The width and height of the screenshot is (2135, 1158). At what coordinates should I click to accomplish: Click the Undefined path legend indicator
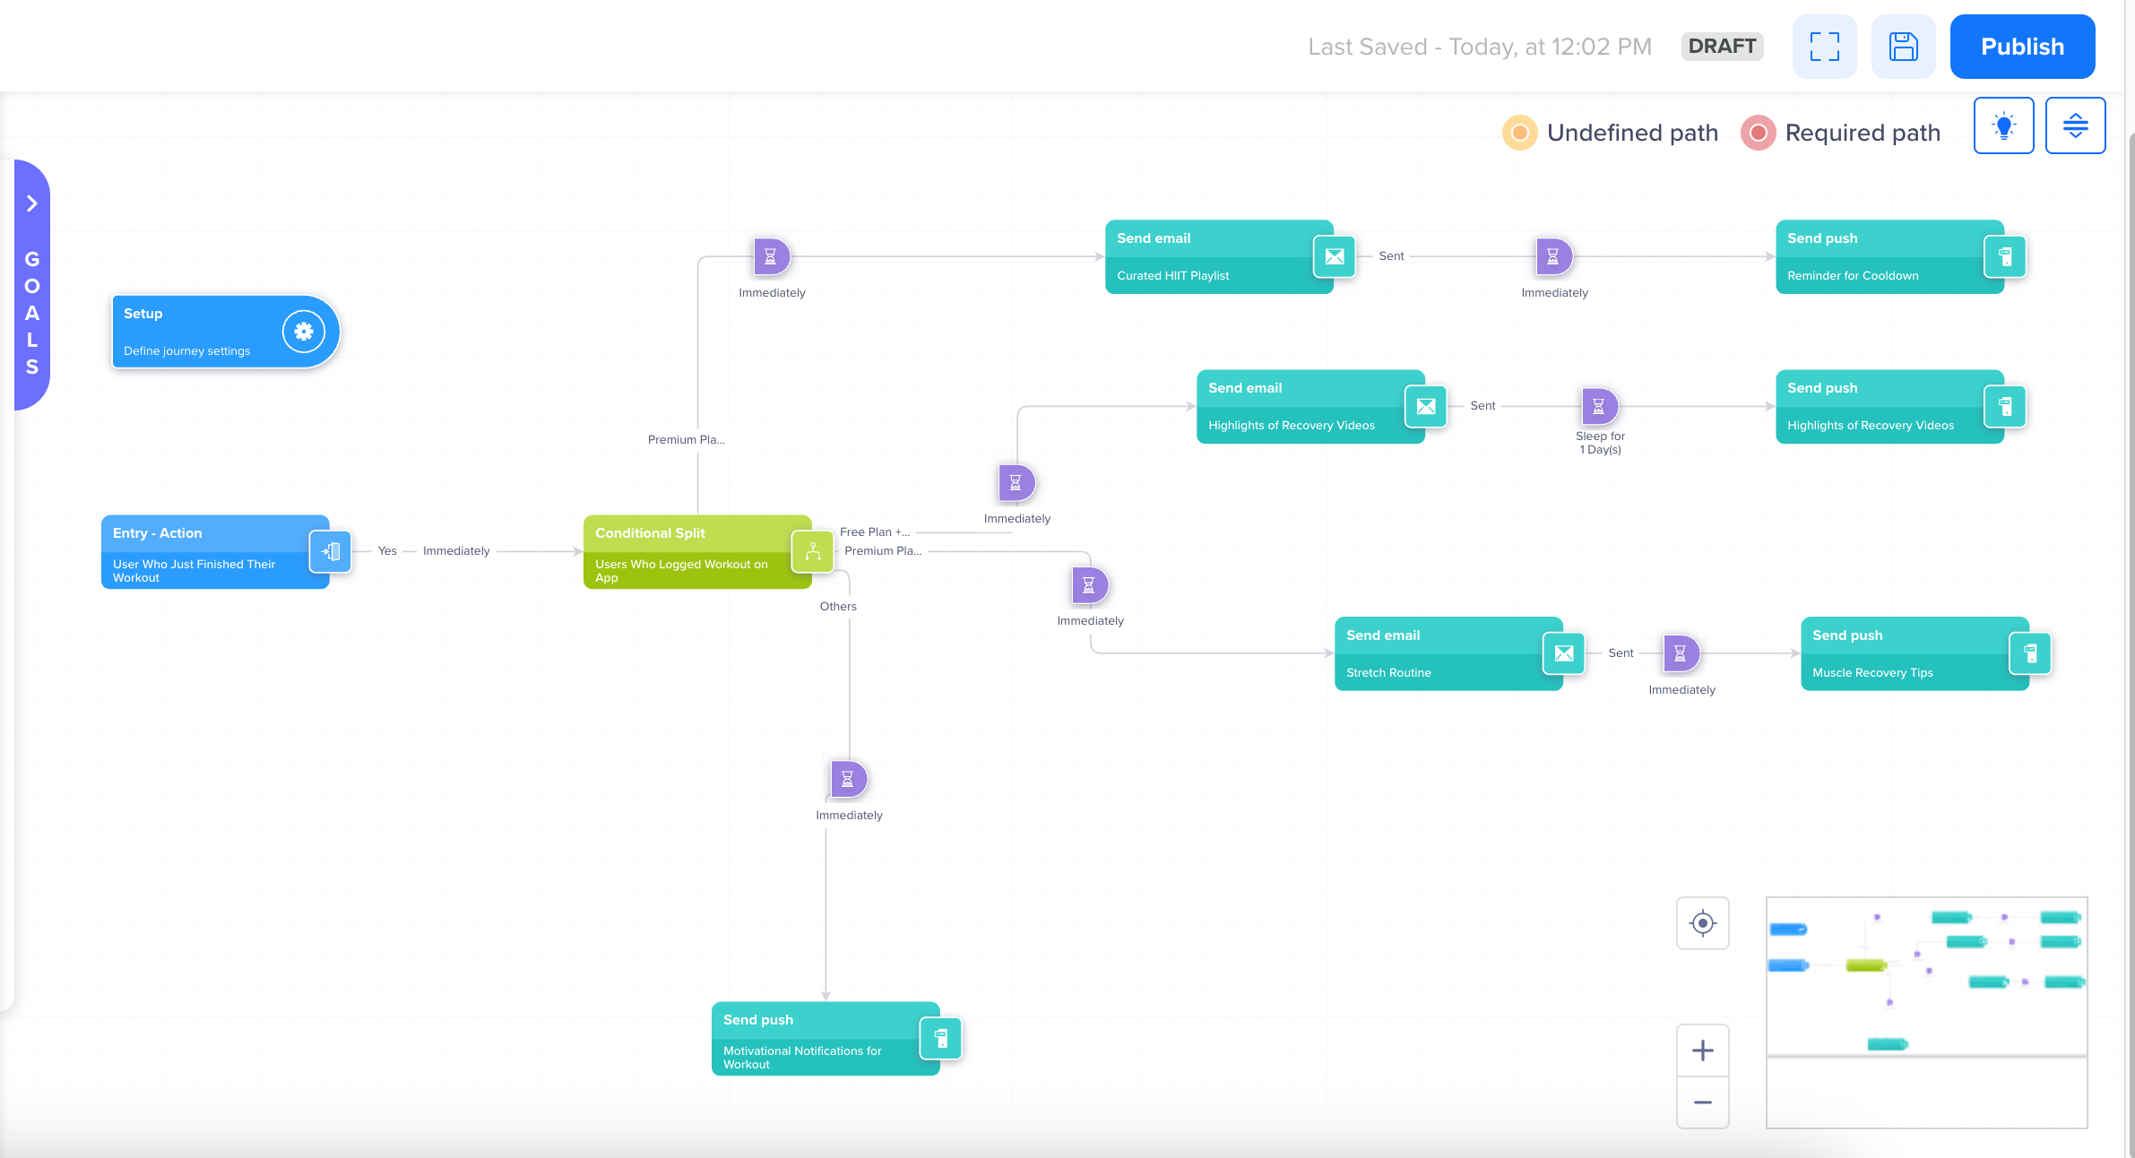point(1518,133)
